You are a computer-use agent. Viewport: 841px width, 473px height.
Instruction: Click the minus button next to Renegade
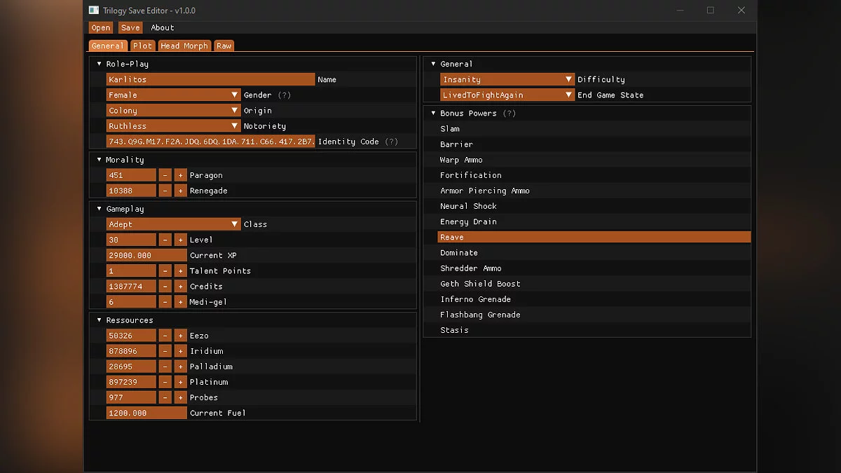point(165,191)
